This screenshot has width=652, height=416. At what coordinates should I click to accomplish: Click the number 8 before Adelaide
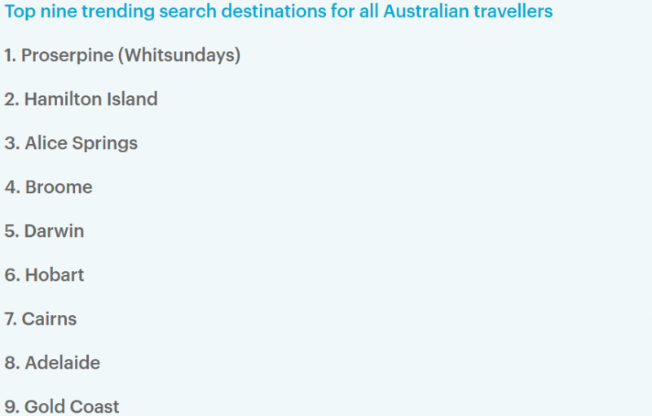click(x=11, y=363)
